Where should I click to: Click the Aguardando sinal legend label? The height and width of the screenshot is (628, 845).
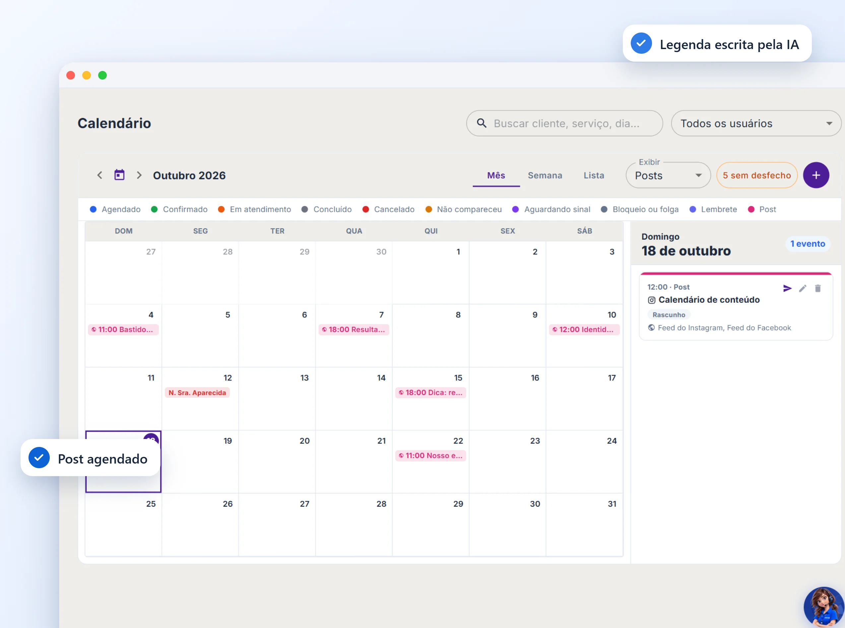coord(557,210)
